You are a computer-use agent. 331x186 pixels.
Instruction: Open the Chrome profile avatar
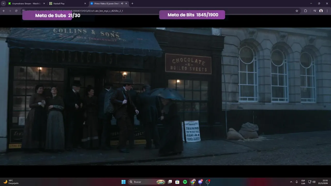[x=321, y=11]
